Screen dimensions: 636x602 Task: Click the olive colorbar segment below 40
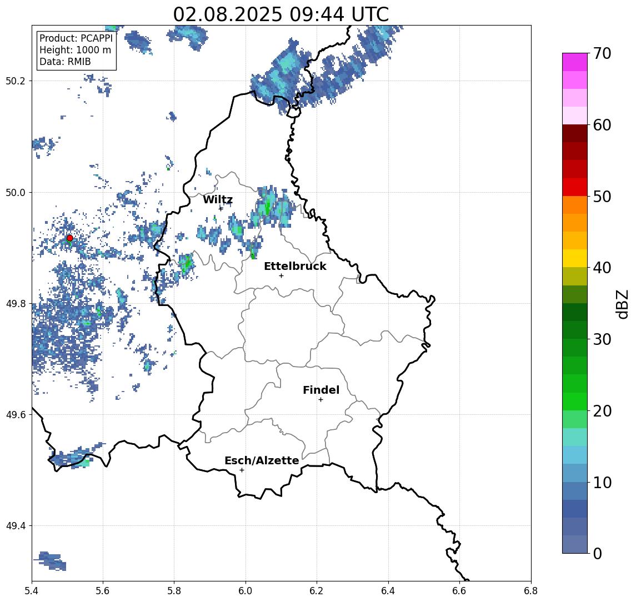[575, 276]
